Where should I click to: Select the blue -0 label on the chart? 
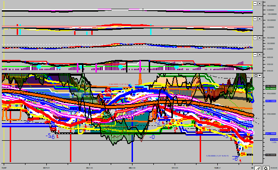pos(152,137)
